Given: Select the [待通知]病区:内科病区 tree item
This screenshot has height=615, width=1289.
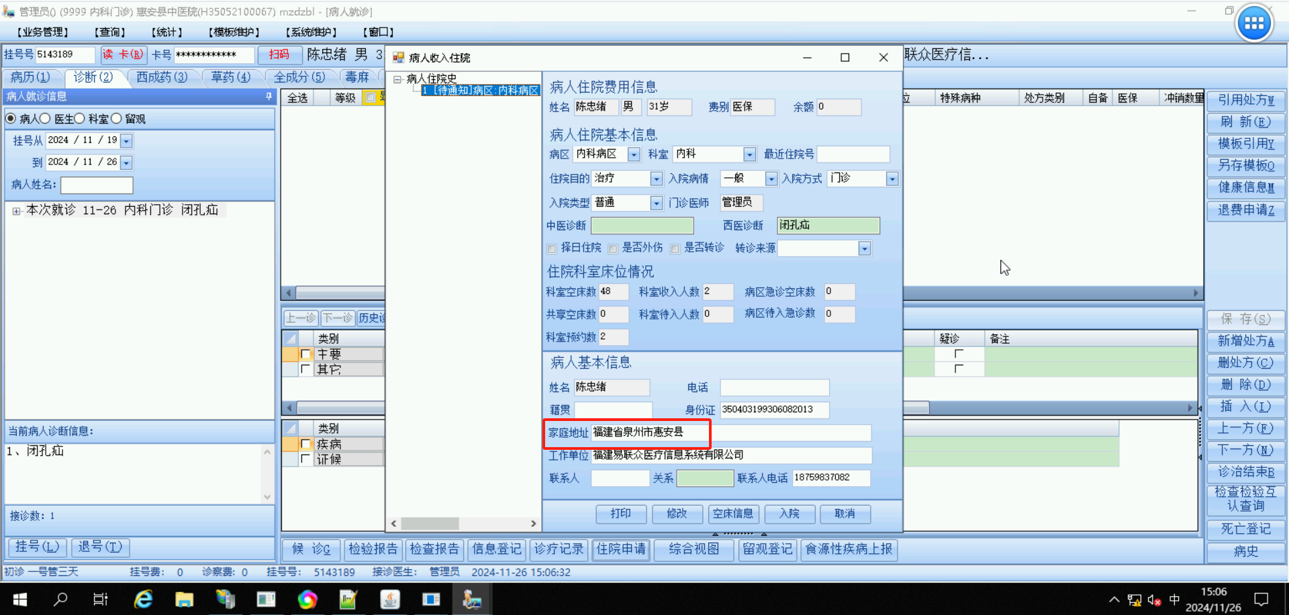Looking at the screenshot, I should click(480, 91).
